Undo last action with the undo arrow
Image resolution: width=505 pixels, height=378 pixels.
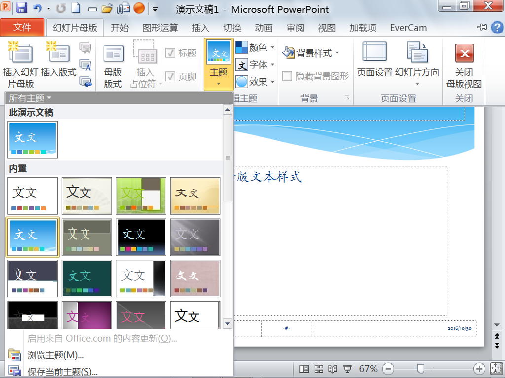(37, 8)
